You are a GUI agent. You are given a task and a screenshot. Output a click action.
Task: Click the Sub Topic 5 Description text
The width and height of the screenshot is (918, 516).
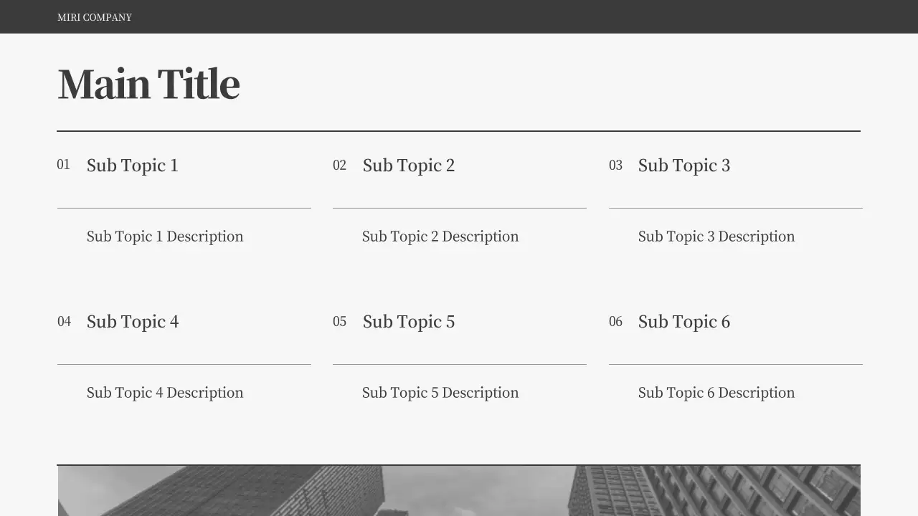[440, 393]
